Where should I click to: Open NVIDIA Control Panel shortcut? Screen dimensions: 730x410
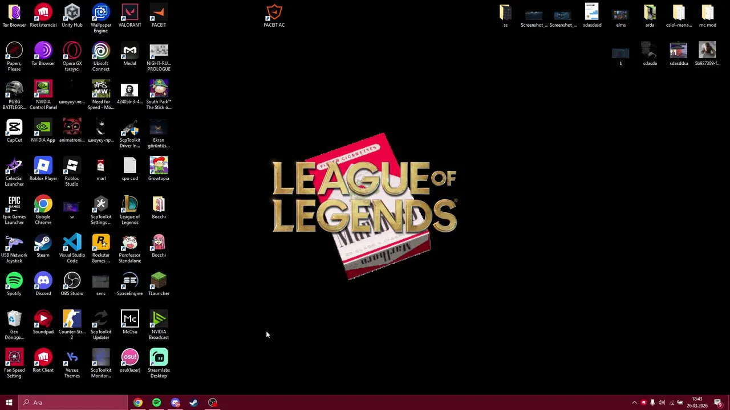(x=43, y=95)
